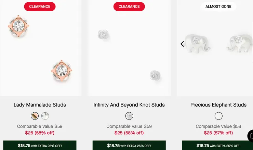The height and width of the screenshot is (150, 253).
Task: Click the previous image arrow on elephant studs
Action: coord(182,44)
